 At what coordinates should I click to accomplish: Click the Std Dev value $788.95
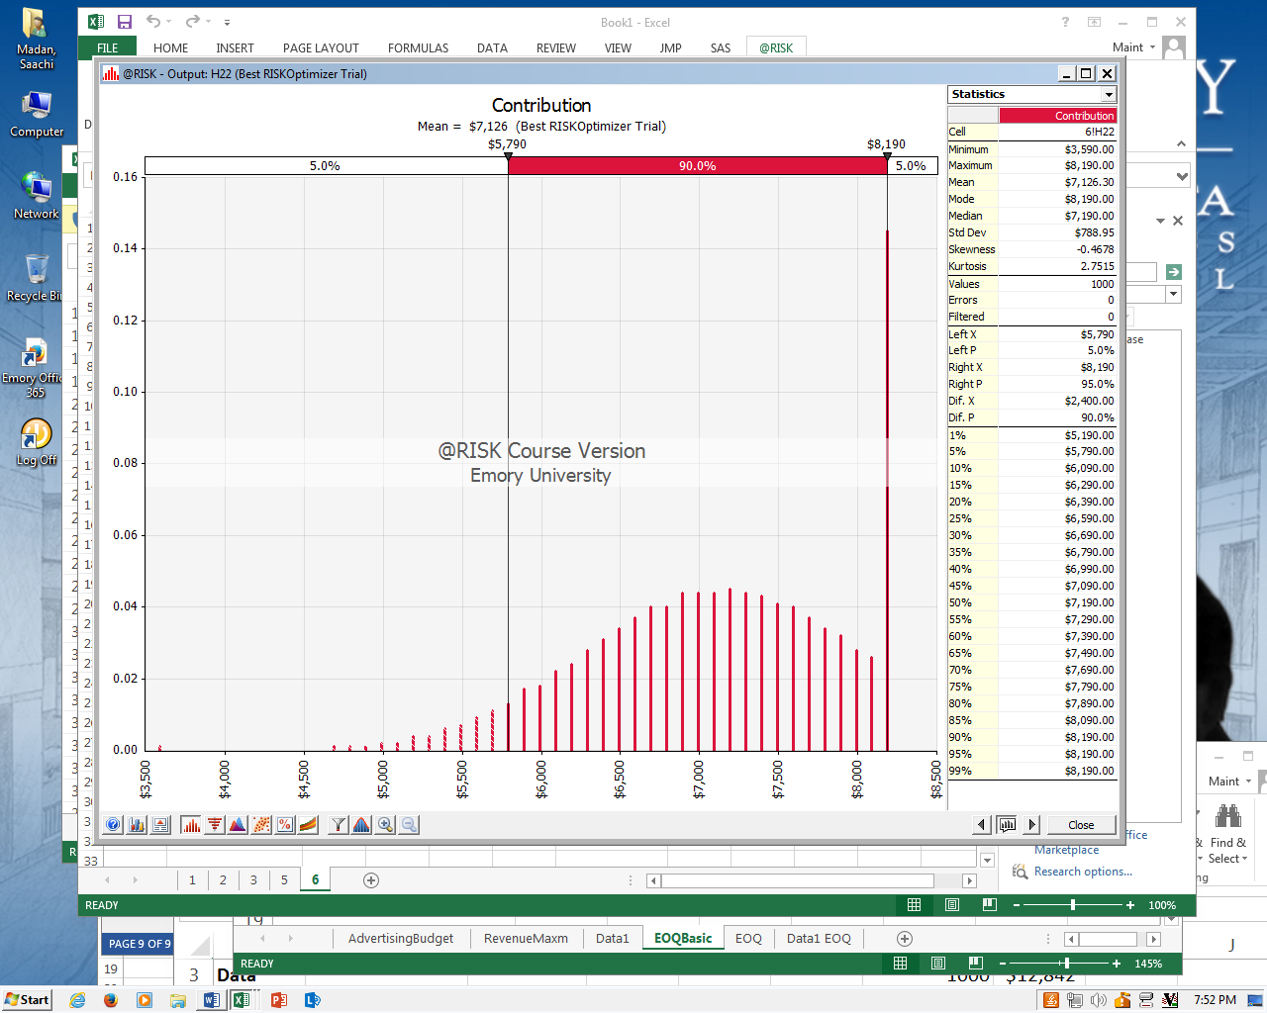(1057, 232)
